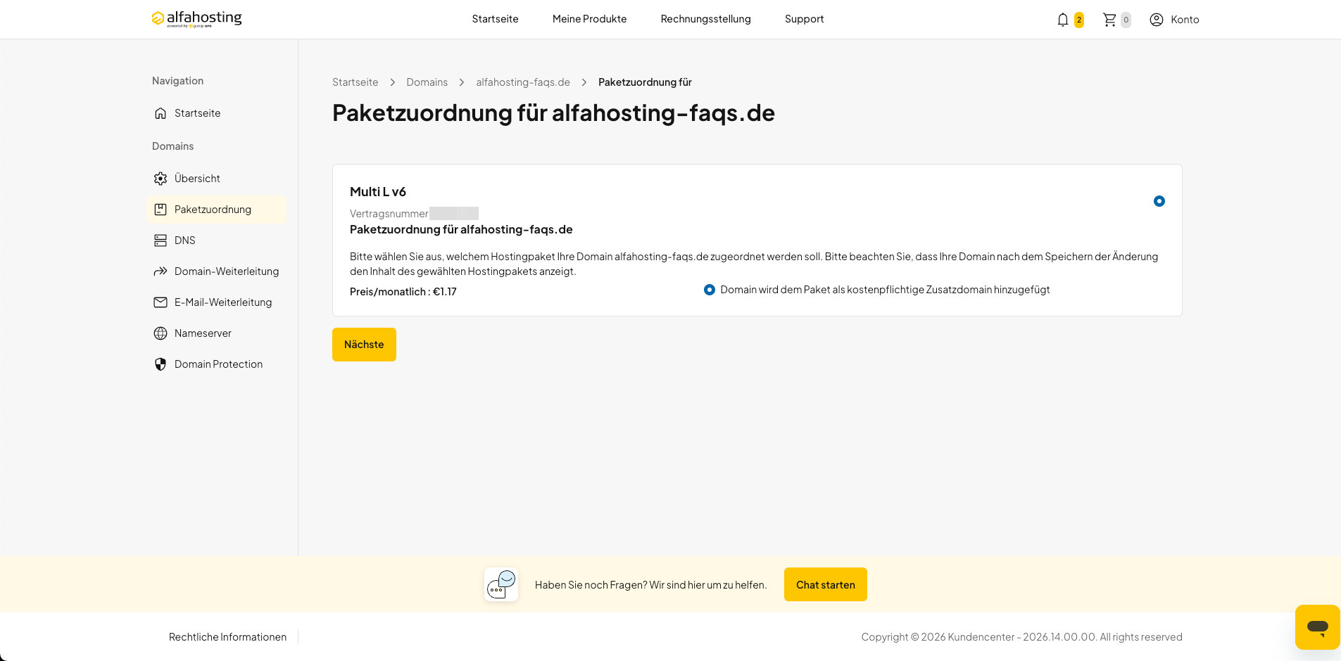This screenshot has width=1341, height=661.
Task: Open notifications bell icon
Action: (1063, 20)
